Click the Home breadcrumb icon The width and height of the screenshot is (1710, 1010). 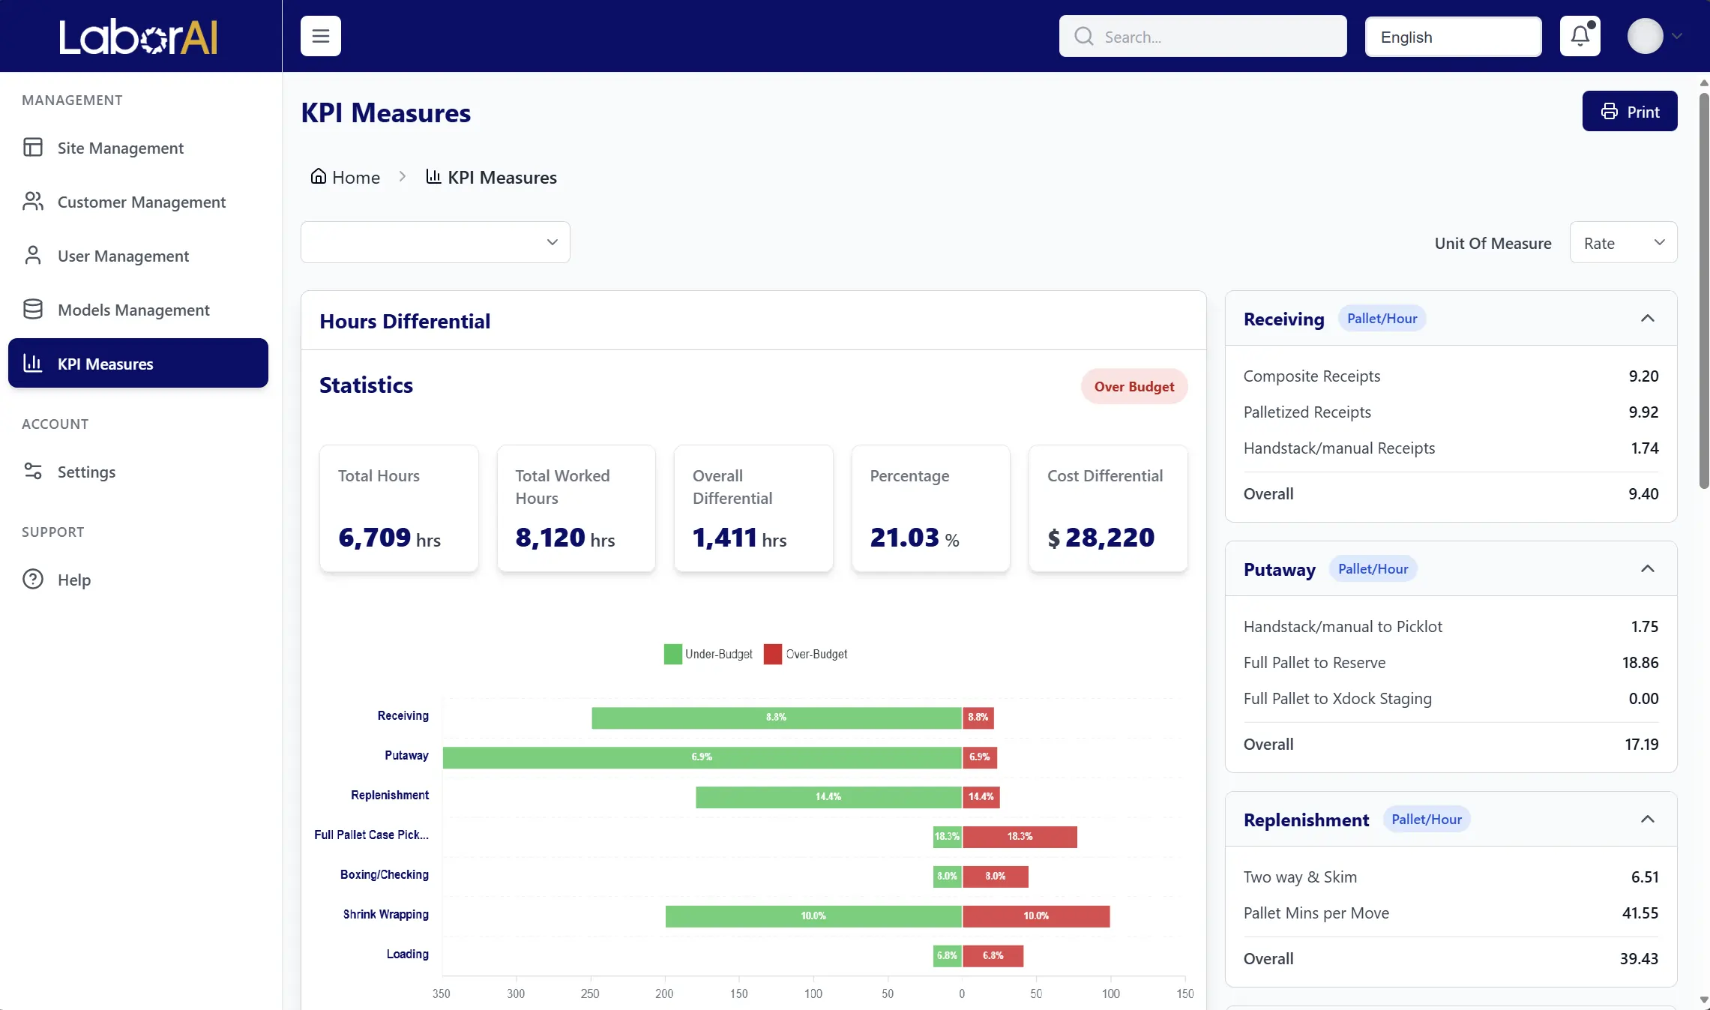click(319, 177)
